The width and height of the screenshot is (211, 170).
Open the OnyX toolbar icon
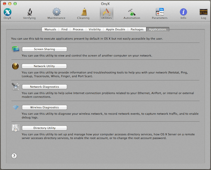pos(7,12)
